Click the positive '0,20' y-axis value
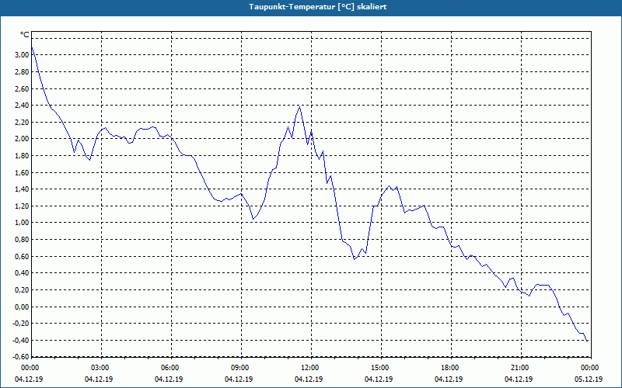 [x=22, y=290]
